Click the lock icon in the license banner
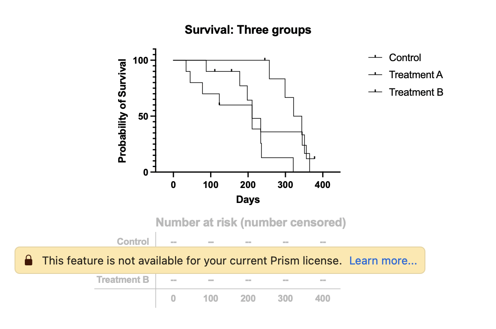496x329 pixels. (29, 260)
